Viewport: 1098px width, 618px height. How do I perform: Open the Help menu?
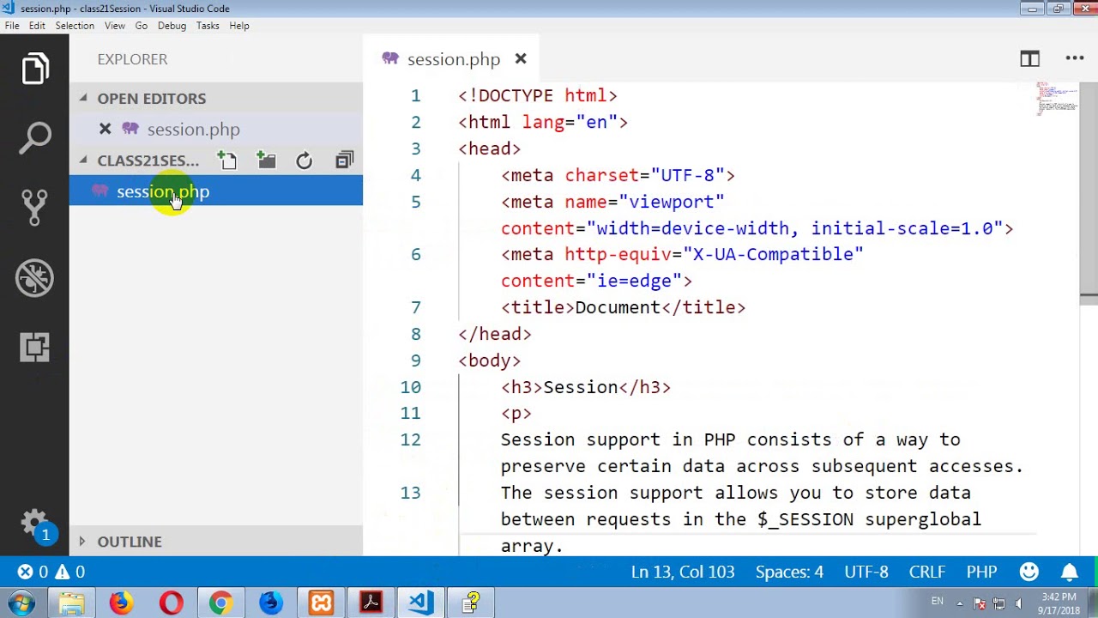pyautogui.click(x=239, y=26)
